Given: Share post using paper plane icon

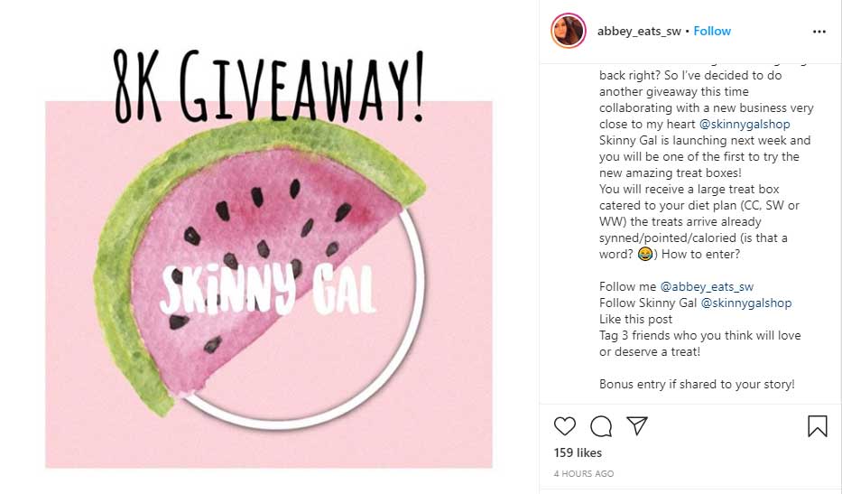Looking at the screenshot, I should pyautogui.click(x=637, y=425).
